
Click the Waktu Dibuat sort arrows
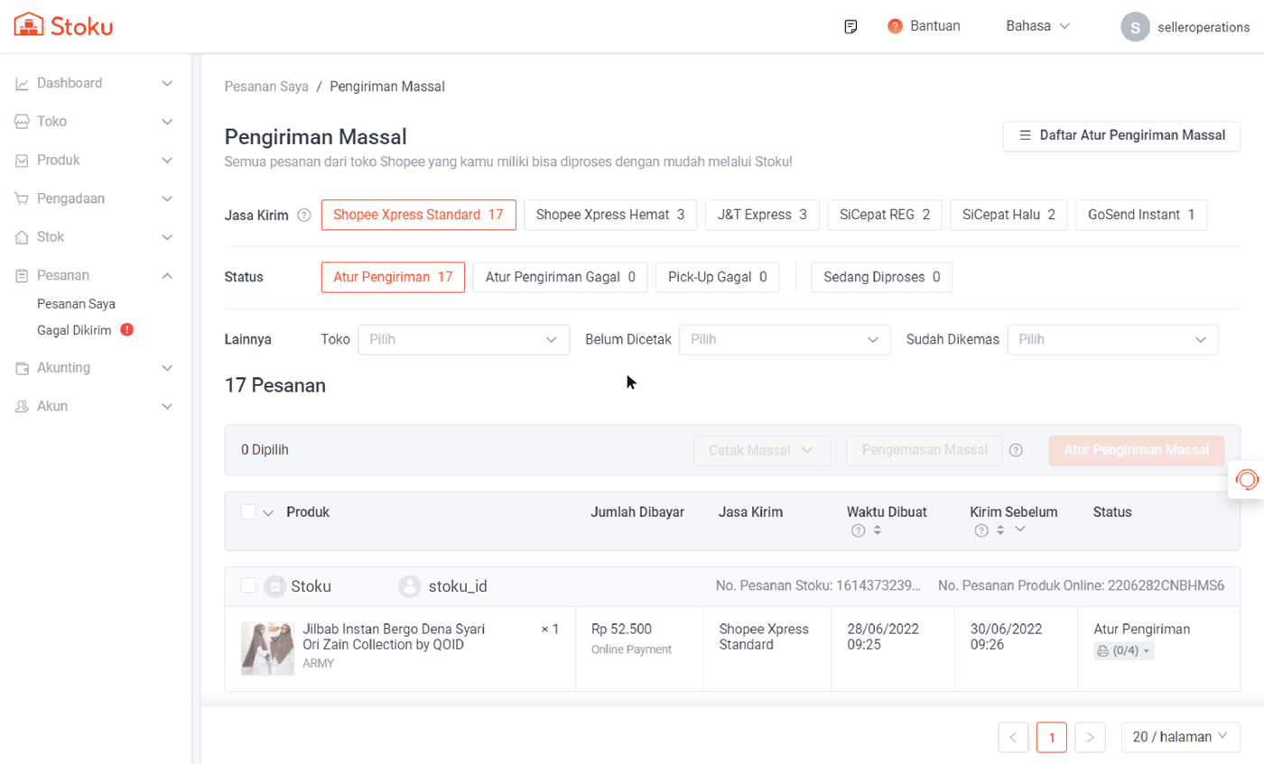pos(877,530)
